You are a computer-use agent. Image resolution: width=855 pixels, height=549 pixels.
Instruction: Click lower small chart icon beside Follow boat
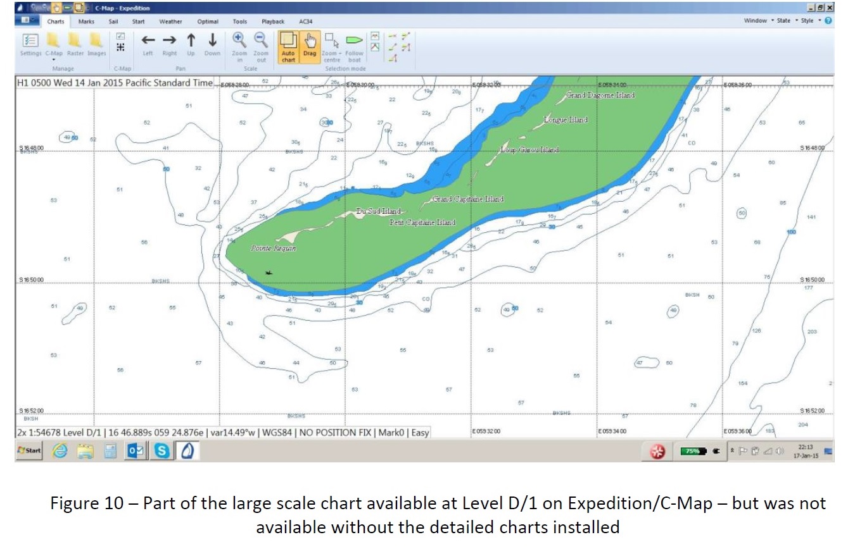(375, 47)
